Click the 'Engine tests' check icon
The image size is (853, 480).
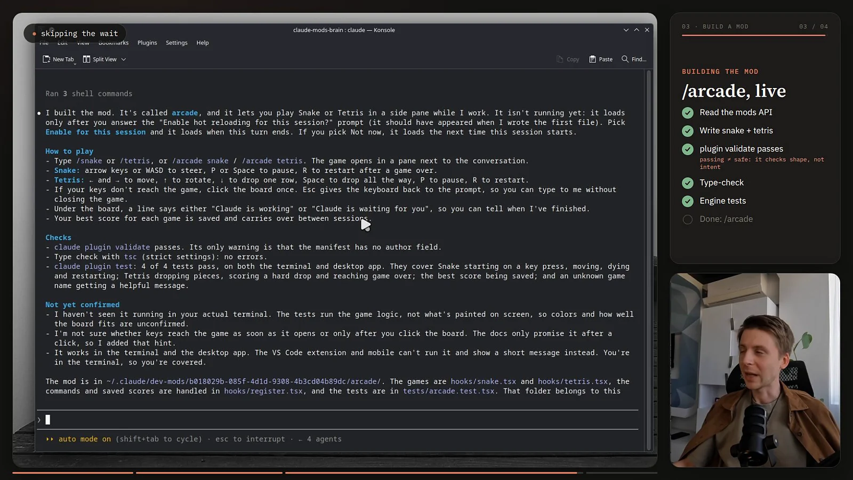point(688,201)
